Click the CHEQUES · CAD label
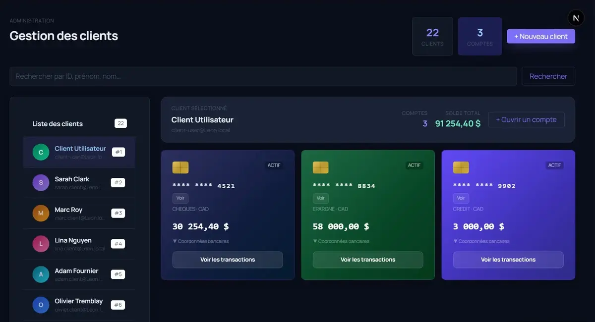This screenshot has width=595, height=322. pyautogui.click(x=190, y=209)
